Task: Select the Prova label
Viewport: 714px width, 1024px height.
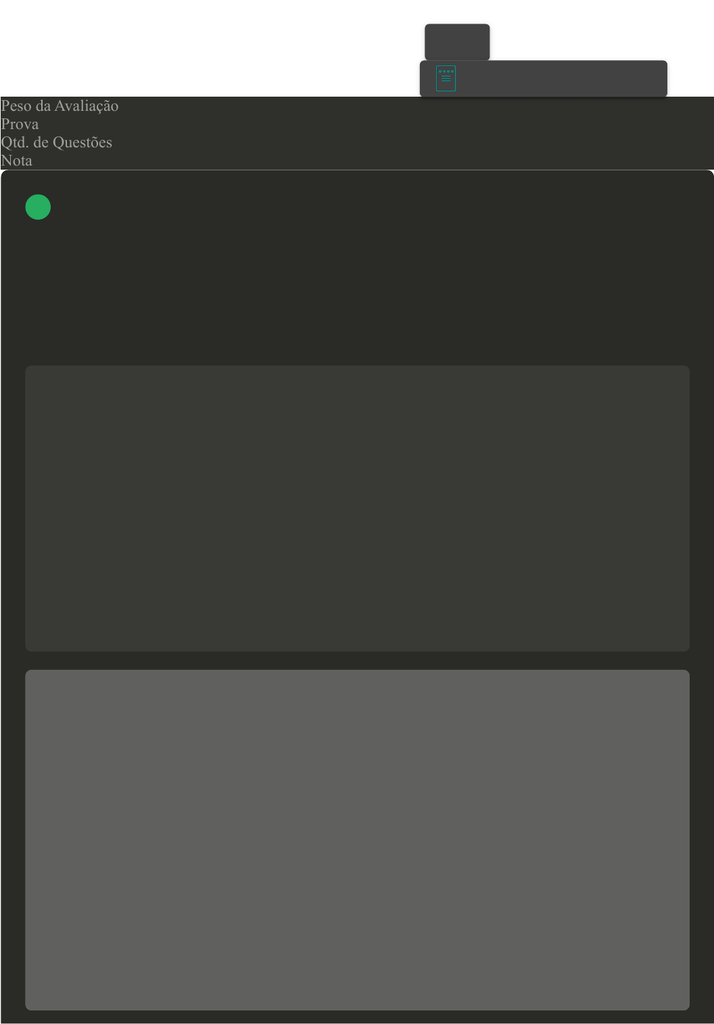Action: click(20, 124)
